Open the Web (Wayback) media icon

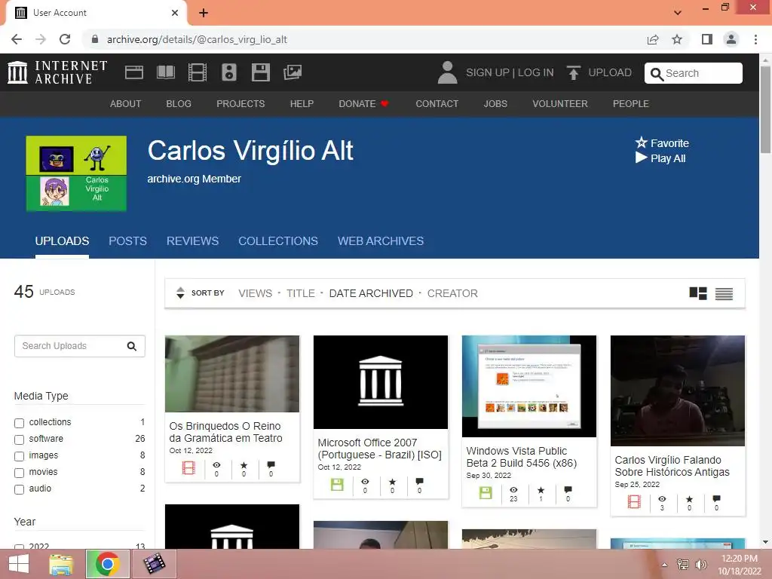[134, 72]
